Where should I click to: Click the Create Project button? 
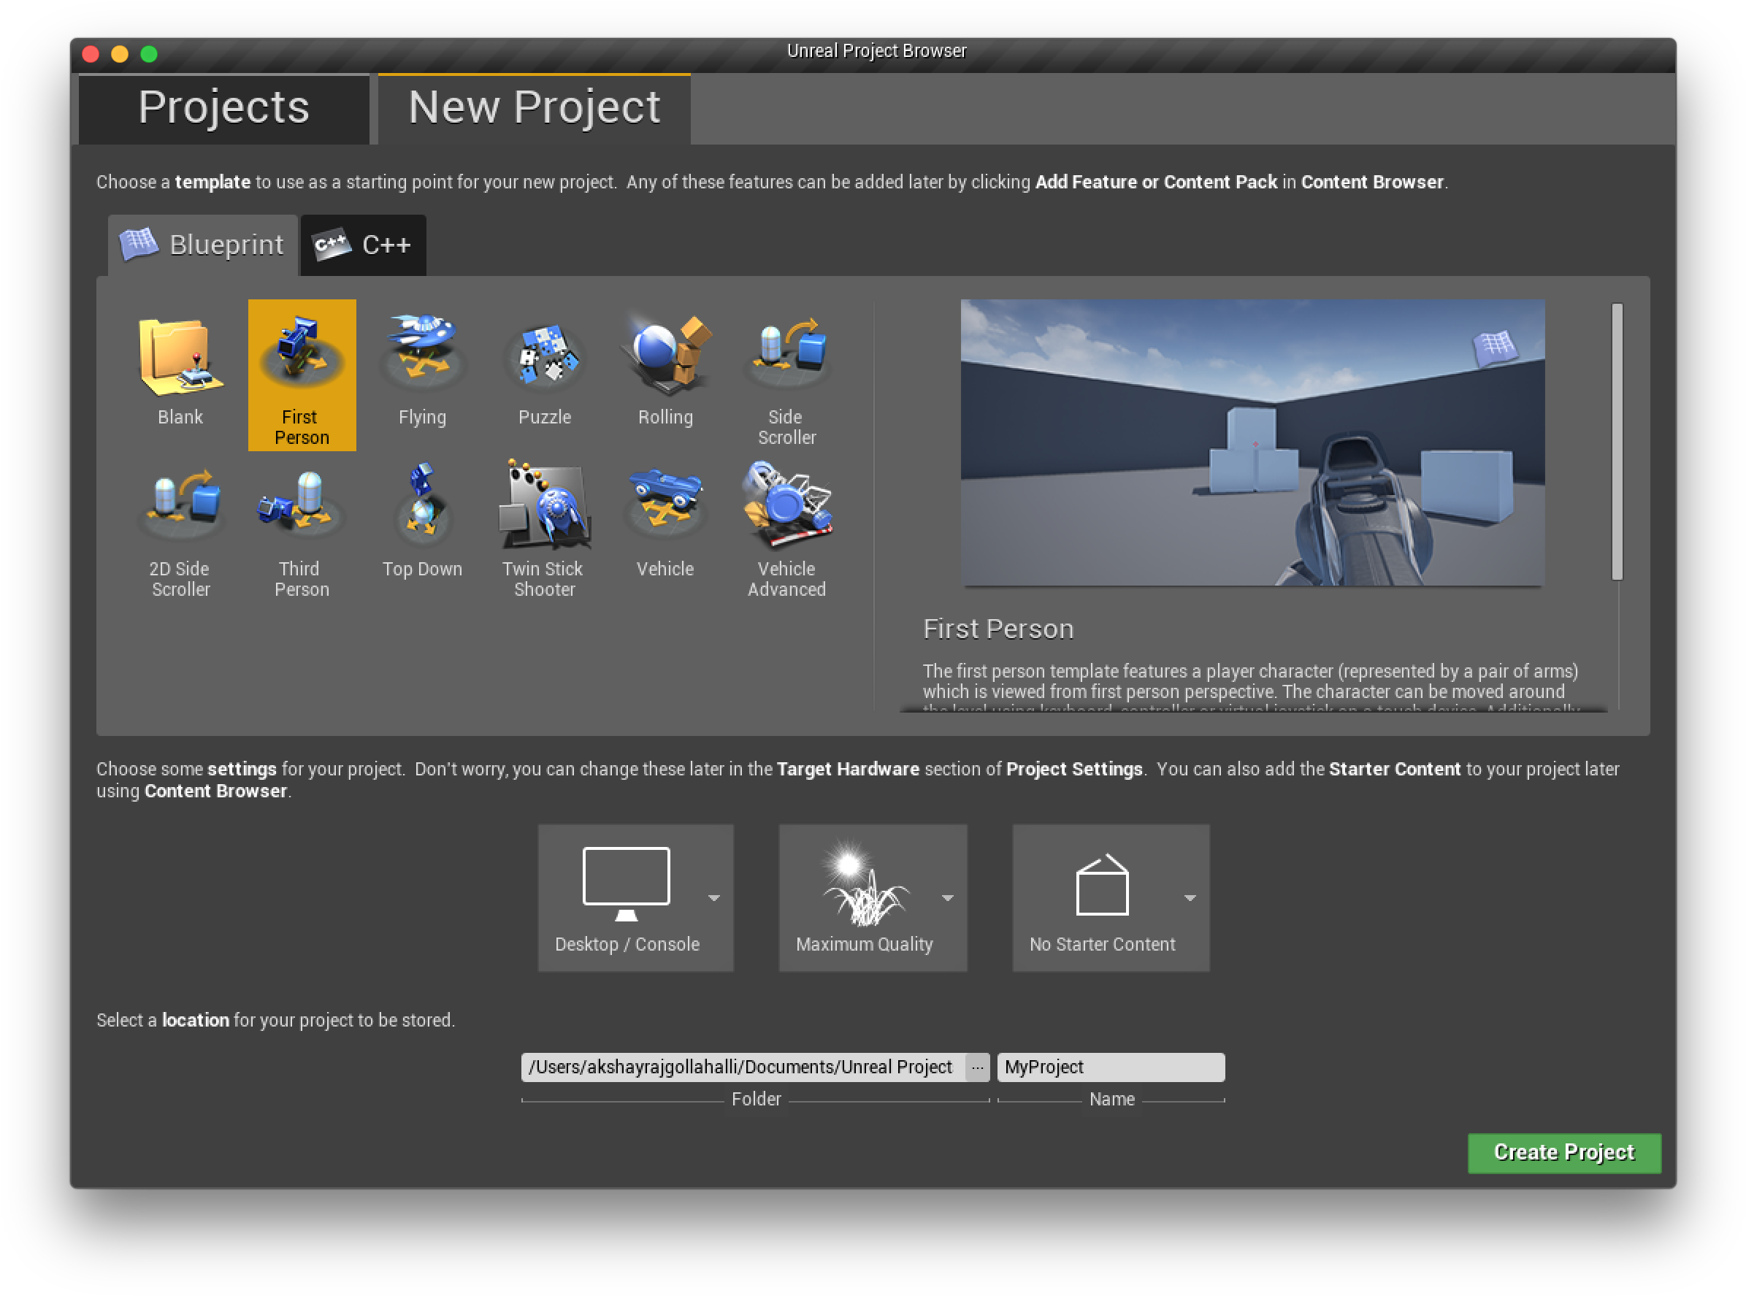pyautogui.click(x=1564, y=1152)
